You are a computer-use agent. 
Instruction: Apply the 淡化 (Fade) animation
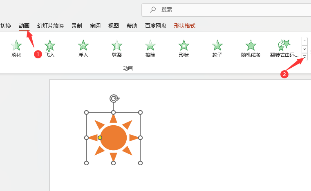click(16, 49)
